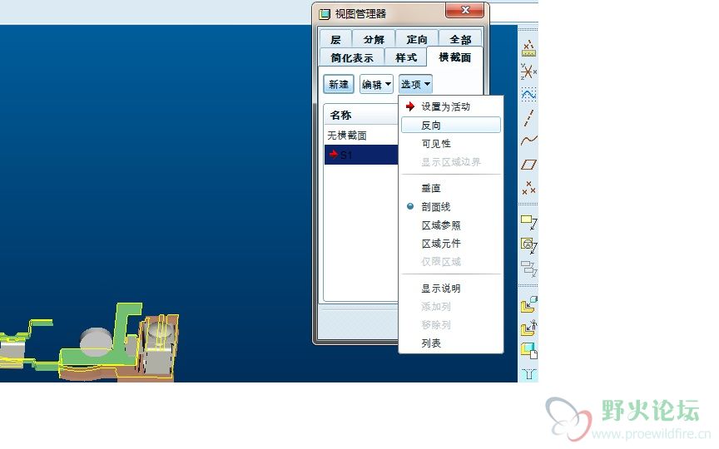Click the component icon with manikin figure
Screen dimensions: 719x449
528,328
